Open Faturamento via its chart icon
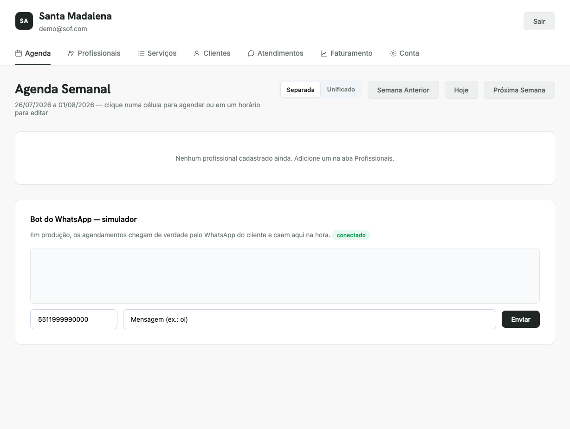Viewport: 570px width, 429px height. (324, 53)
